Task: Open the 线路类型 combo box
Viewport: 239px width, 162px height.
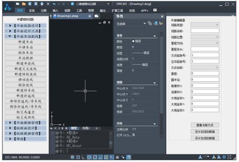Action: 205,24
